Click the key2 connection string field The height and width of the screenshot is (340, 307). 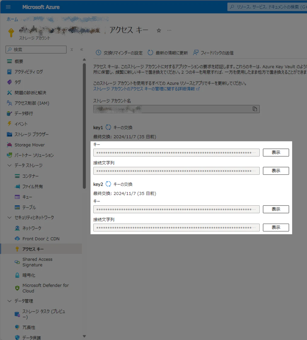(x=177, y=228)
